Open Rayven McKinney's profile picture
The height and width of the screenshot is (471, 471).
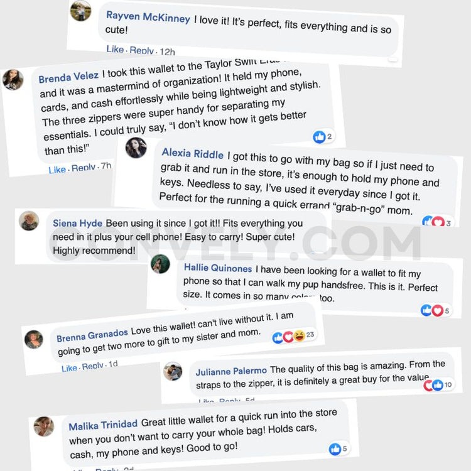pyautogui.click(x=80, y=11)
